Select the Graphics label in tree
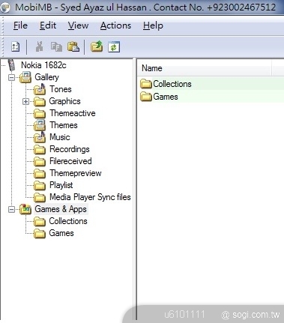This screenshot has width=284, height=323. (x=64, y=101)
